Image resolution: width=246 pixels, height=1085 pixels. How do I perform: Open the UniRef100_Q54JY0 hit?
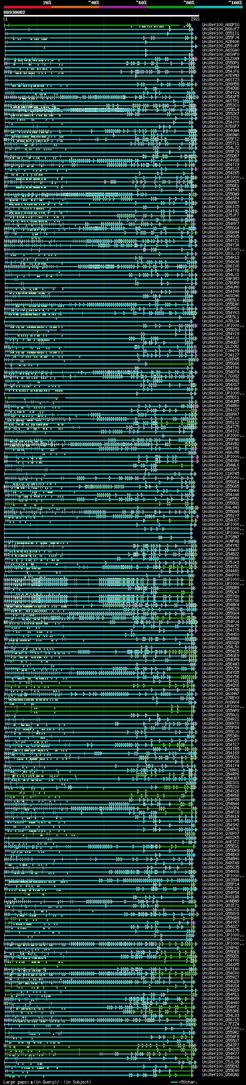221,122
